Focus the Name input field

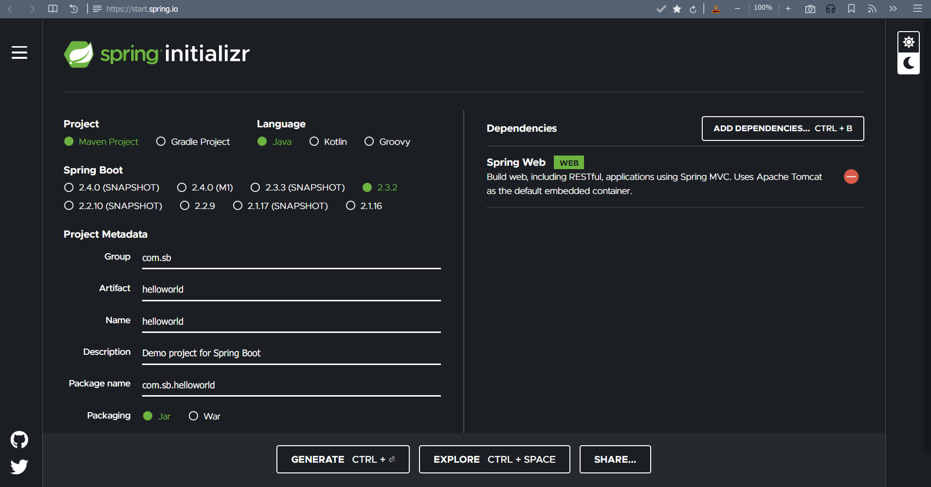(x=291, y=322)
